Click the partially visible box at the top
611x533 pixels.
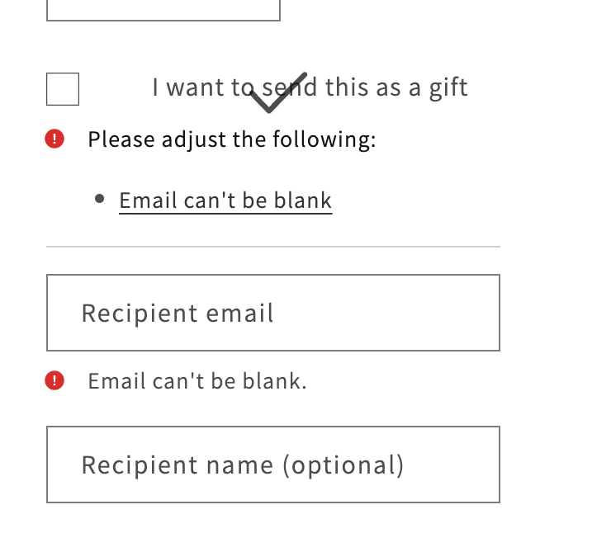click(163, 11)
